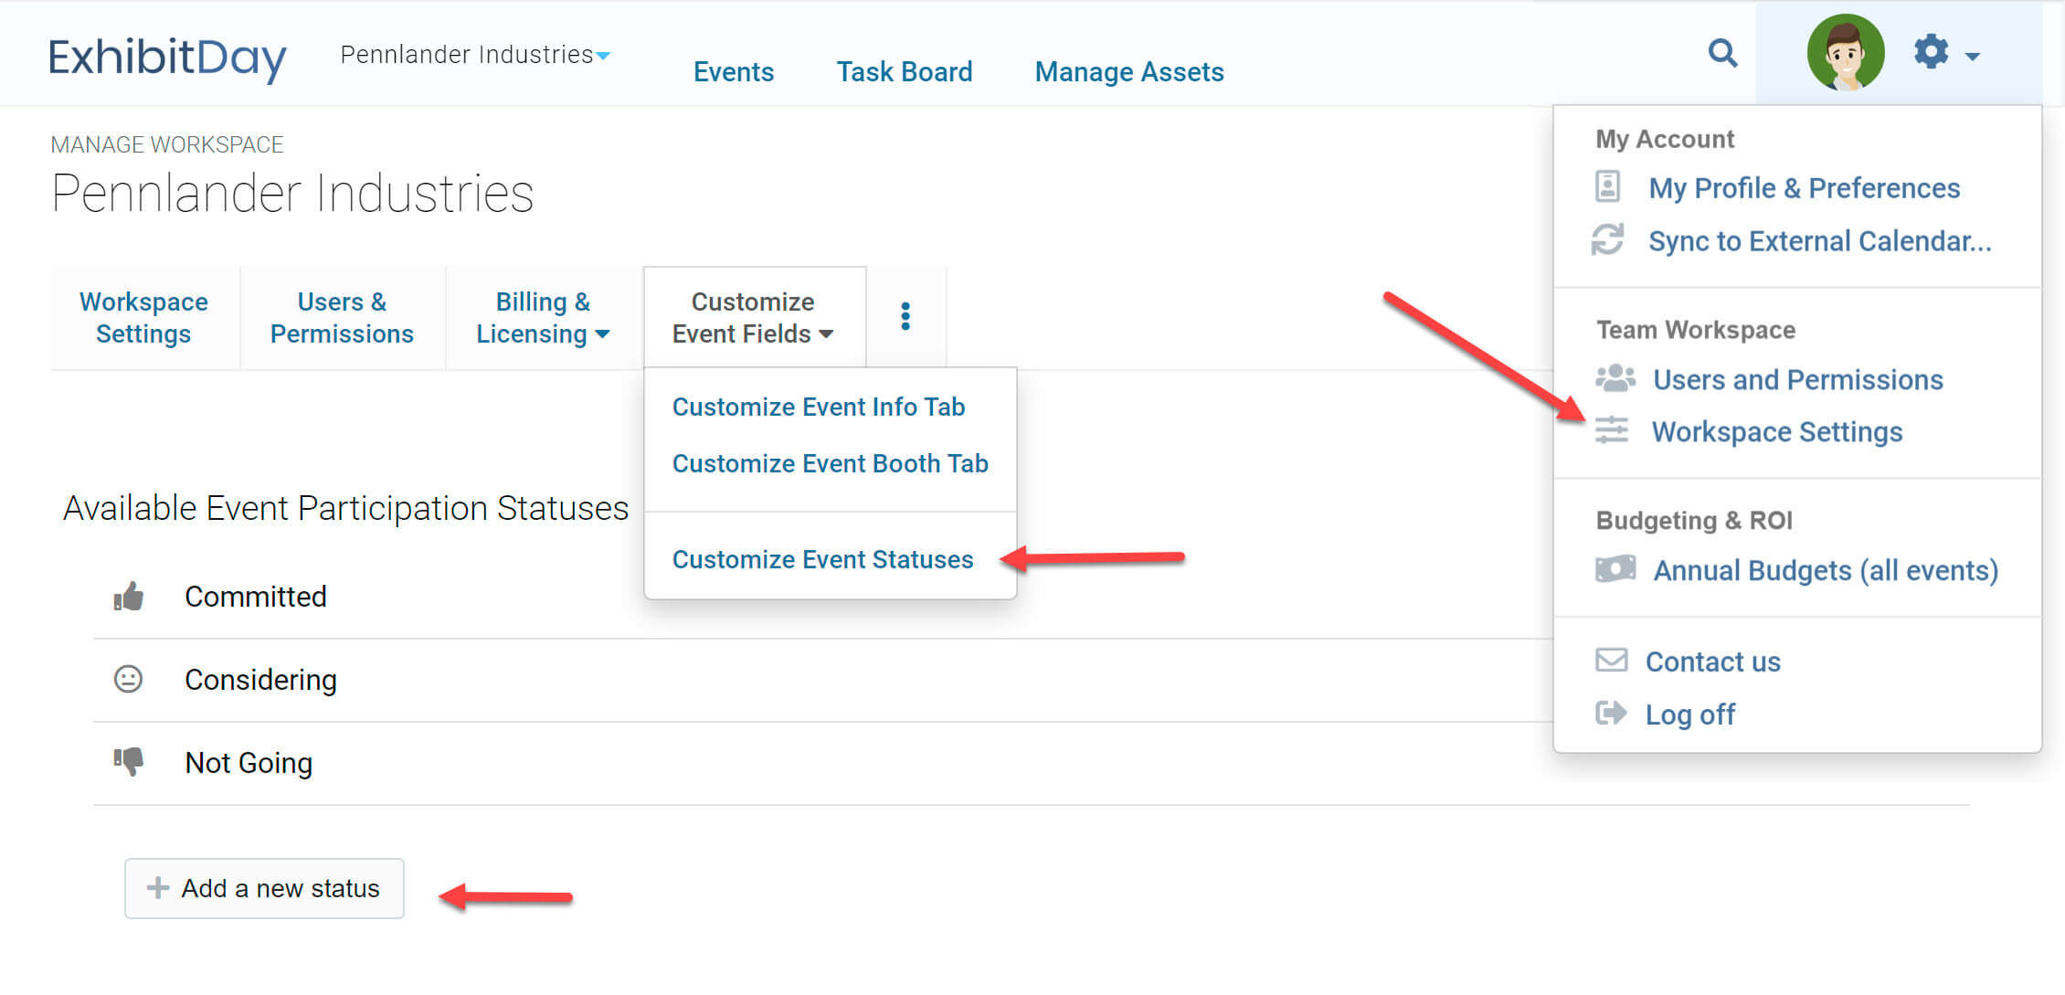Open the Users & Permissions tab
This screenshot has height=995, width=2065.
coord(342,317)
